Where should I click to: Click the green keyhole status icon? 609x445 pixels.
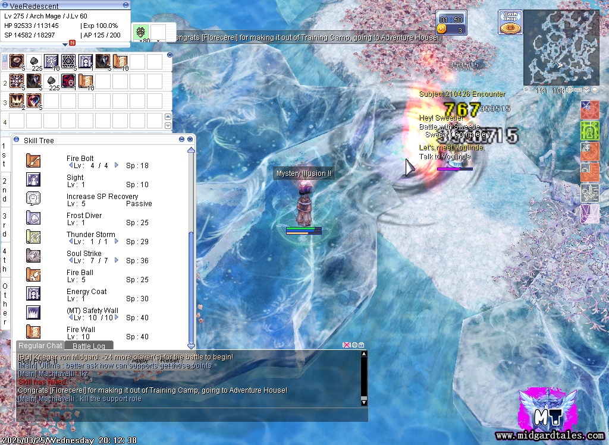pyautogui.click(x=589, y=130)
